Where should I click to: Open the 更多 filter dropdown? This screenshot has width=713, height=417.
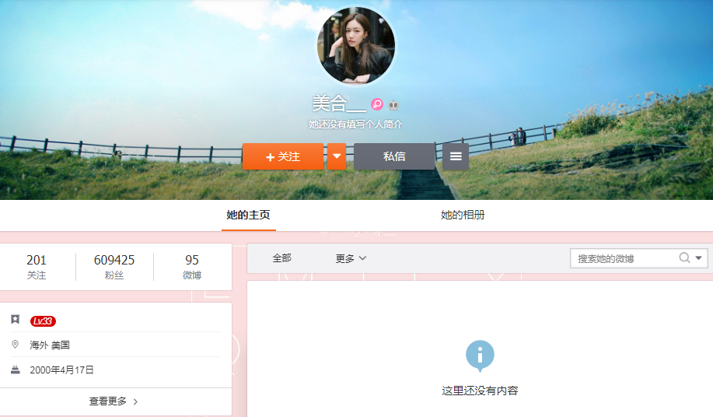(x=351, y=258)
